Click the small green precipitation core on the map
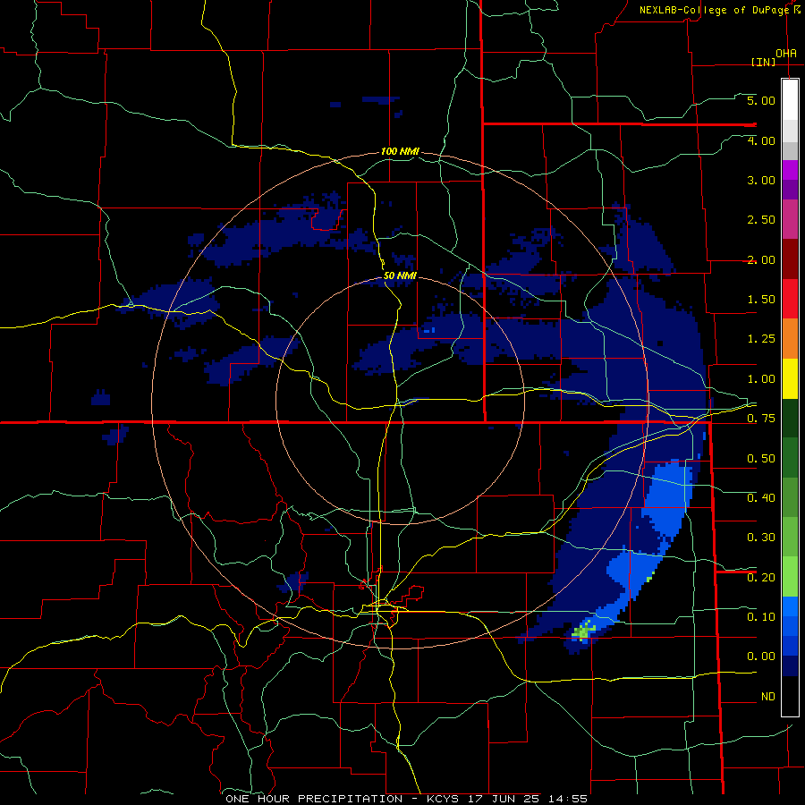The image size is (805, 805). 584,631
